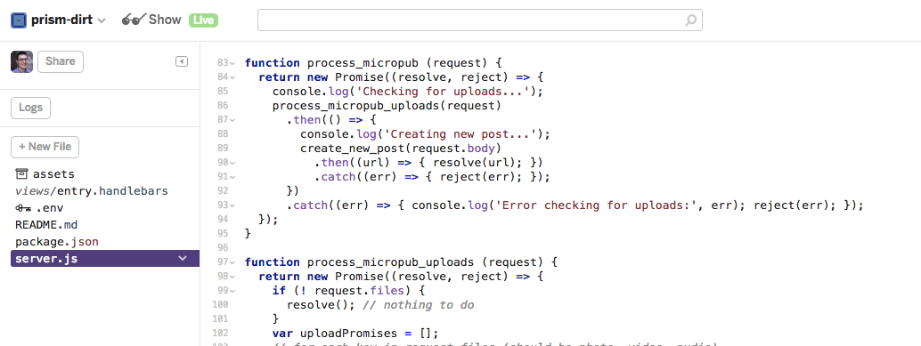The height and width of the screenshot is (346, 921).
Task: Open server.js file options chevron
Action: coord(183,259)
